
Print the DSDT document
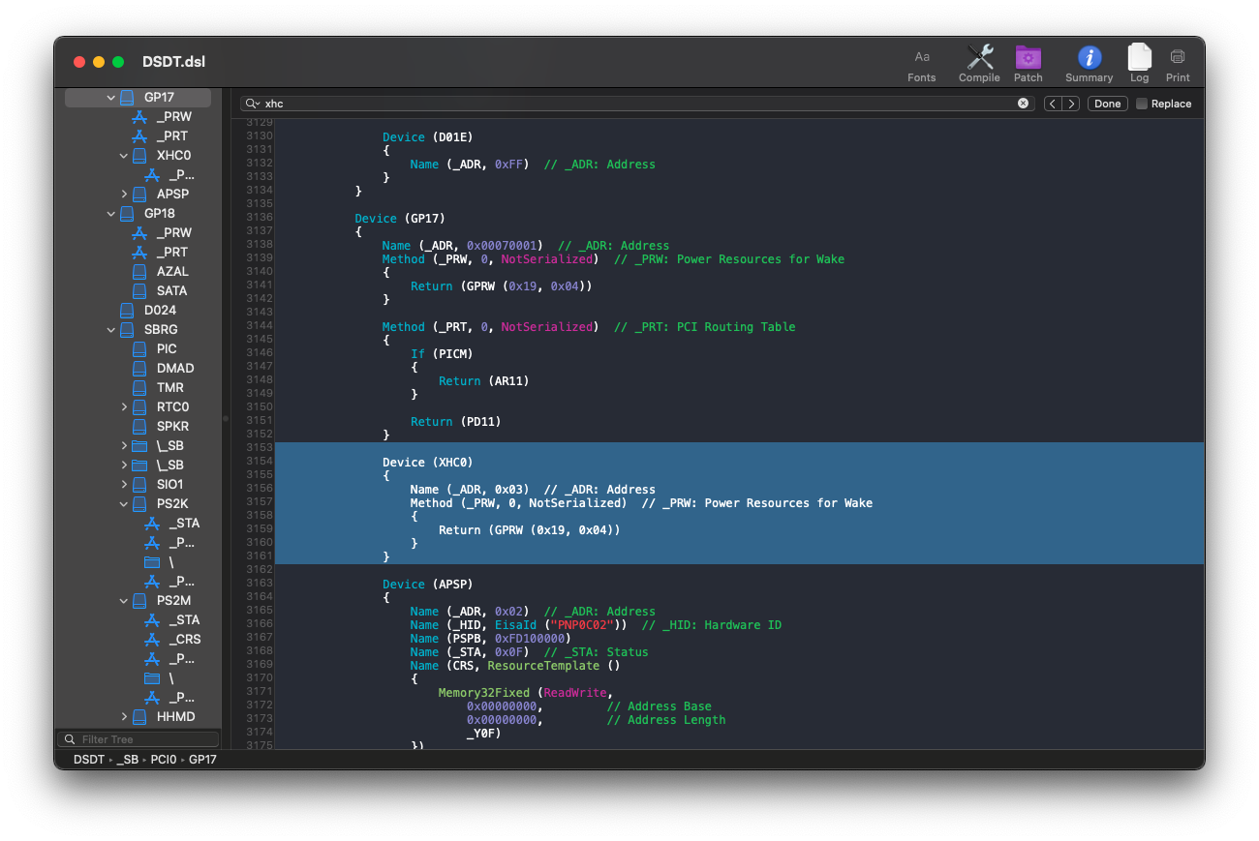(x=1178, y=64)
